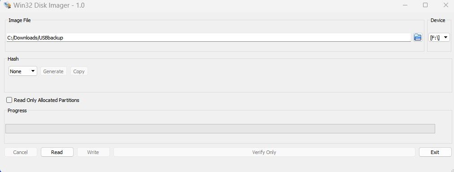Click the Copy hash button
Screen dimensions: 454x172
point(79,71)
